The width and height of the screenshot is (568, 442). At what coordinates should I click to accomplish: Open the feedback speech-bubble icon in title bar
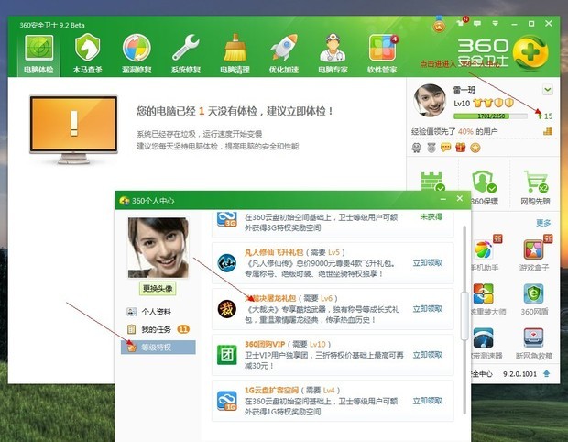(x=477, y=24)
